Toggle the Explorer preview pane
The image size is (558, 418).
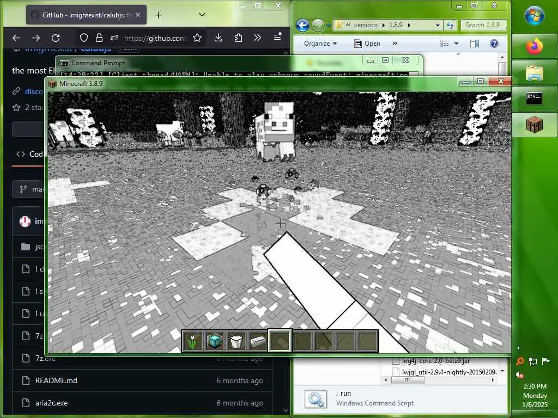[x=475, y=44]
